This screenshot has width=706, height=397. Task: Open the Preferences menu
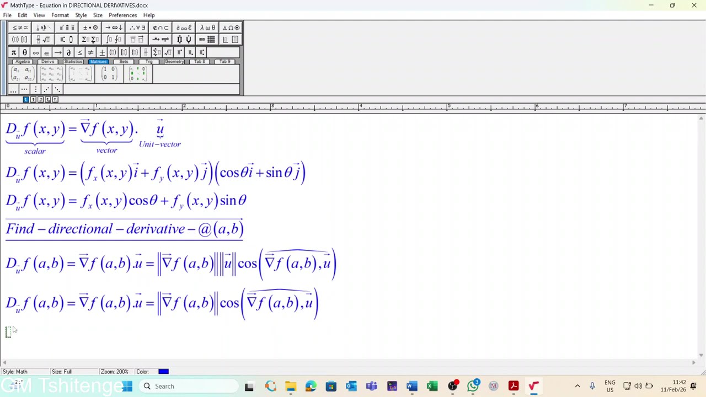point(122,15)
